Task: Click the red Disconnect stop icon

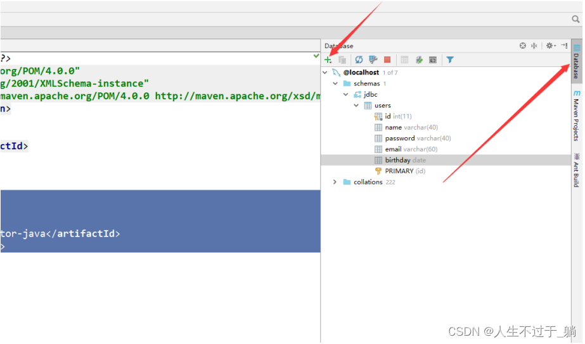Action: [387, 59]
